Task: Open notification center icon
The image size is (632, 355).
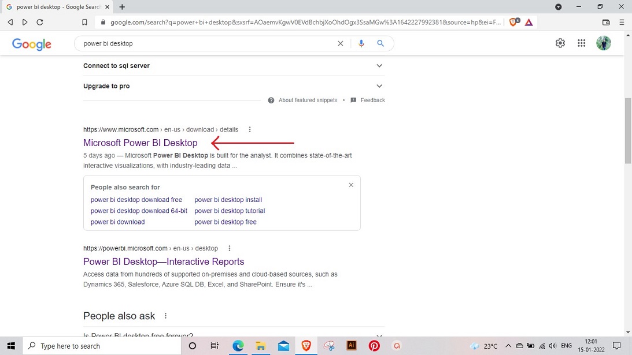Action: pos(617,346)
